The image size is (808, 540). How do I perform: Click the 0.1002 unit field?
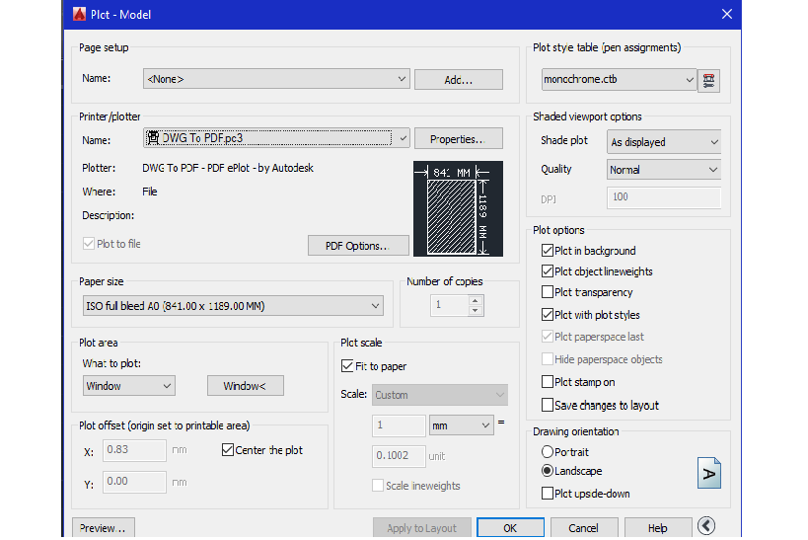pyautogui.click(x=399, y=456)
